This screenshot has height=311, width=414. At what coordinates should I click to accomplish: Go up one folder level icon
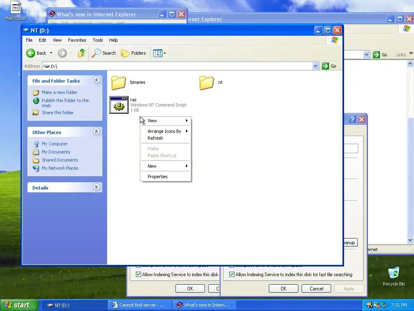pos(82,53)
